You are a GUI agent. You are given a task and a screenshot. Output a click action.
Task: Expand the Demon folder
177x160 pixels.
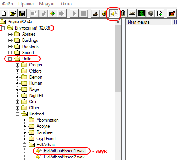[17, 77]
